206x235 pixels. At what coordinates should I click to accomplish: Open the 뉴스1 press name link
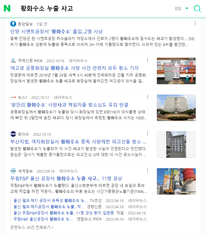click(22, 97)
